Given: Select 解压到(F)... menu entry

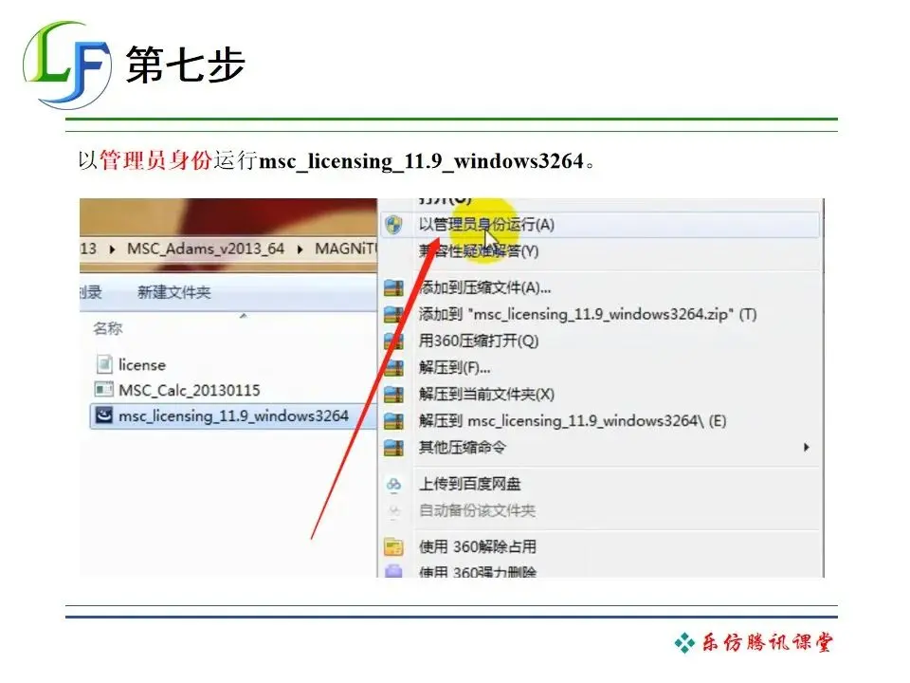Looking at the screenshot, I should pos(454,368).
